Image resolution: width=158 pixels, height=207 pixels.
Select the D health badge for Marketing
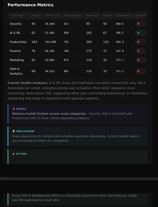140,60
